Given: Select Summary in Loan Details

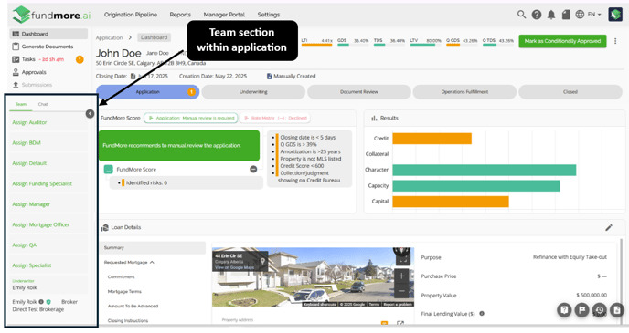Looking at the screenshot, I should pos(153,248).
